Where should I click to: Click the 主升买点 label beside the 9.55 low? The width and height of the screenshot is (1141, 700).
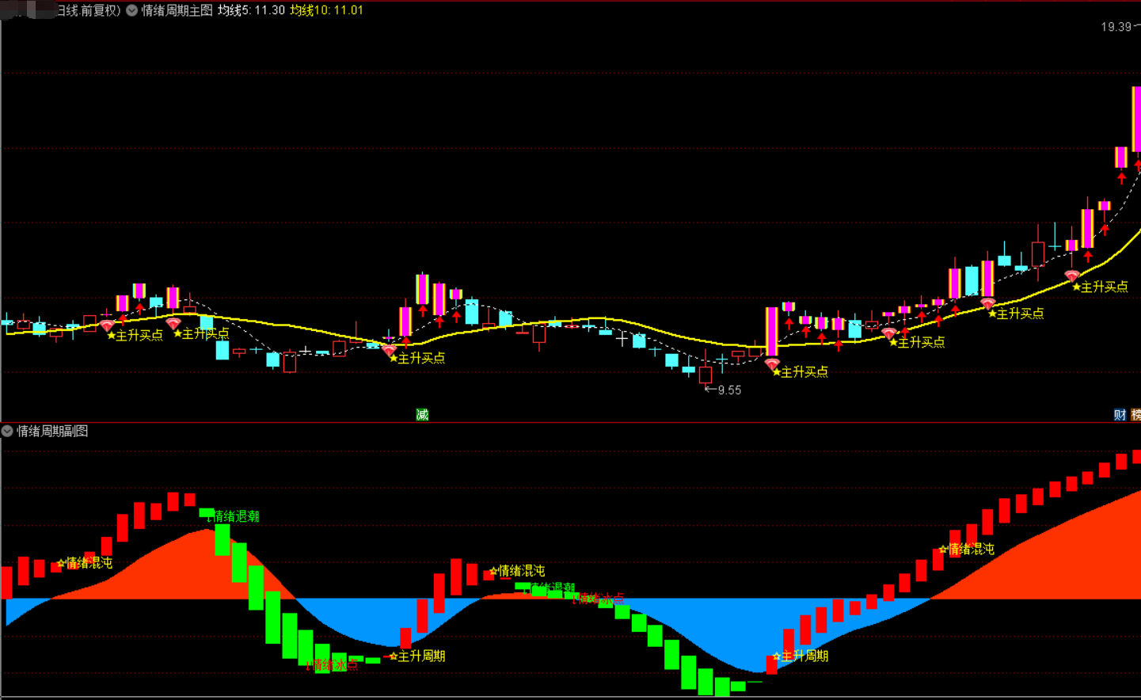click(x=804, y=371)
